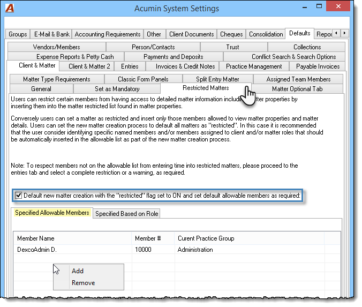The width and height of the screenshot is (362, 307).
Task: Open the partially visible Reports tab
Action: click(x=324, y=34)
